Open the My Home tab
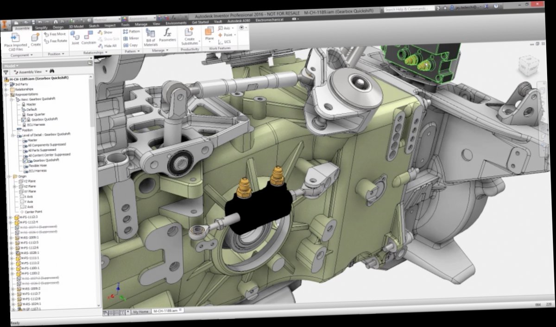 (x=140, y=312)
